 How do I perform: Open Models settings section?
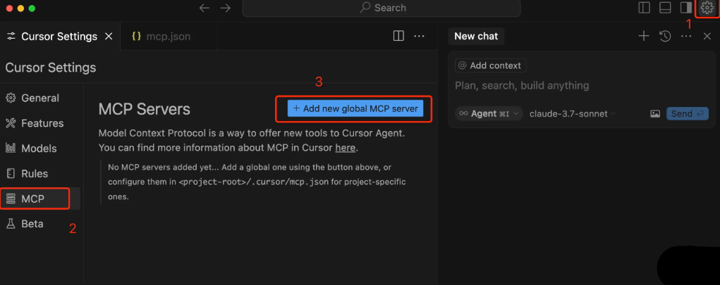click(x=40, y=148)
